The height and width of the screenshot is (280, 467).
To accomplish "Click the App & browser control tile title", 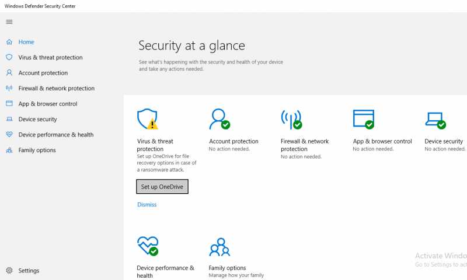I will click(x=382, y=141).
